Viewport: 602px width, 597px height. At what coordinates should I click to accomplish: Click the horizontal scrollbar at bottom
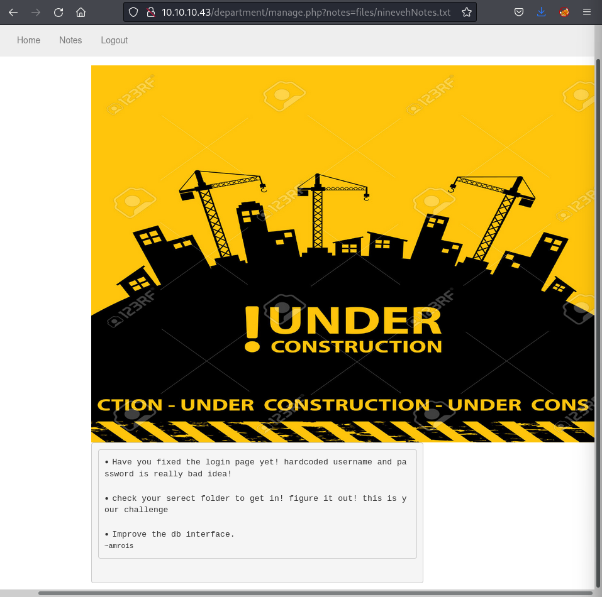point(315,593)
